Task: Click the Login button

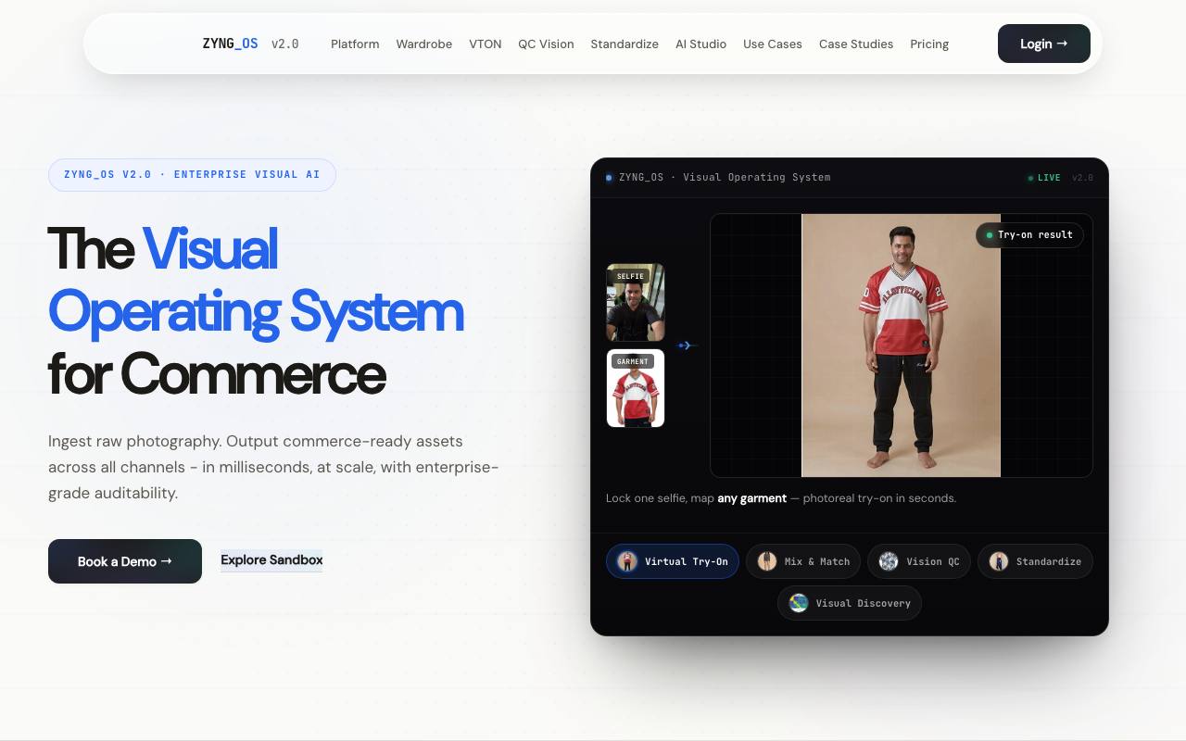Action: tap(1044, 44)
